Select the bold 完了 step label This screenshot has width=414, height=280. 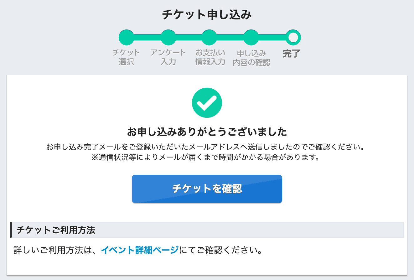(x=291, y=54)
